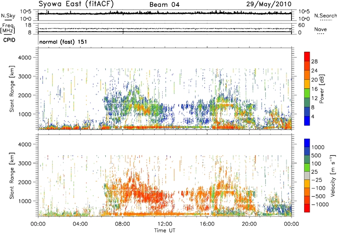Click the 'Freq. [MHz]' axis label
Viewport: 337px width, 233px height.
coord(8,29)
